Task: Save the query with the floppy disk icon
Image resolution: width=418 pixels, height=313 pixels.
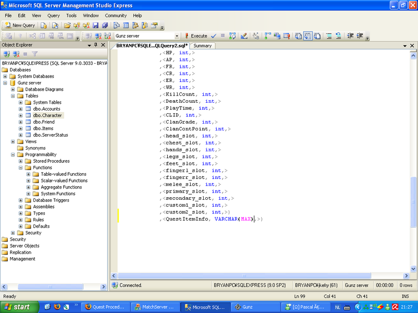Action: pos(96,25)
